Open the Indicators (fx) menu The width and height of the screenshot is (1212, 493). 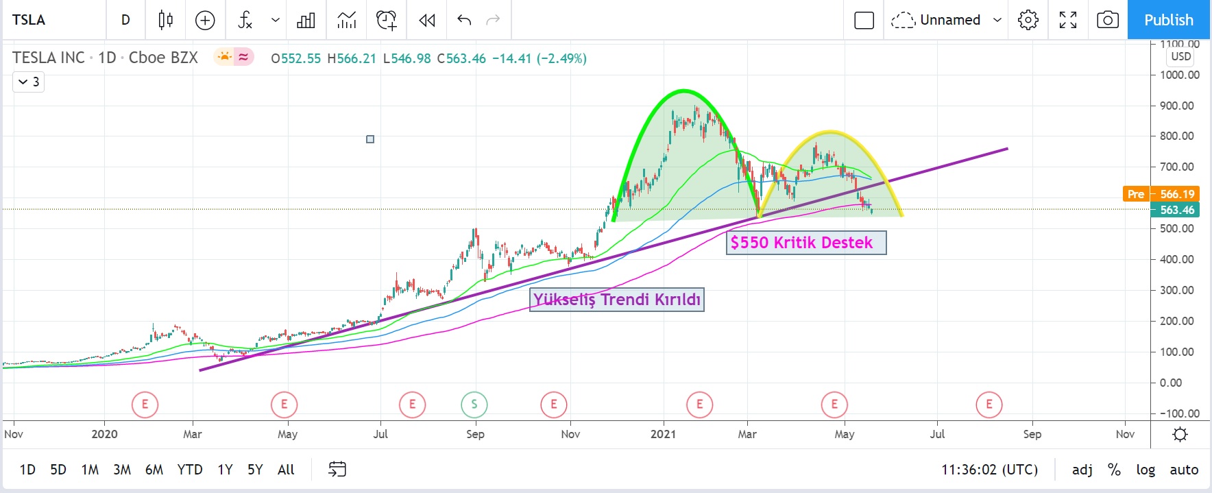tap(245, 20)
